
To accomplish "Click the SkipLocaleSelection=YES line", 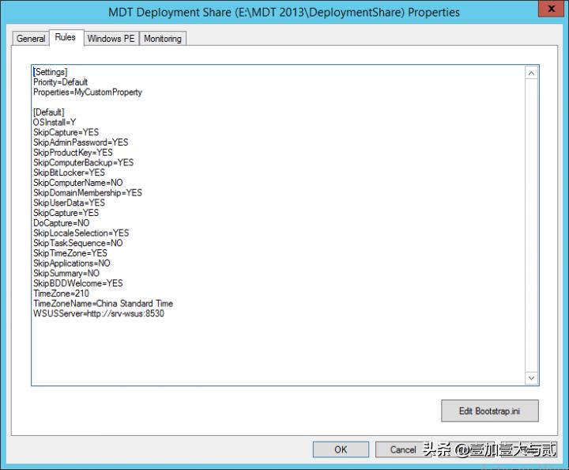I will (x=81, y=233).
